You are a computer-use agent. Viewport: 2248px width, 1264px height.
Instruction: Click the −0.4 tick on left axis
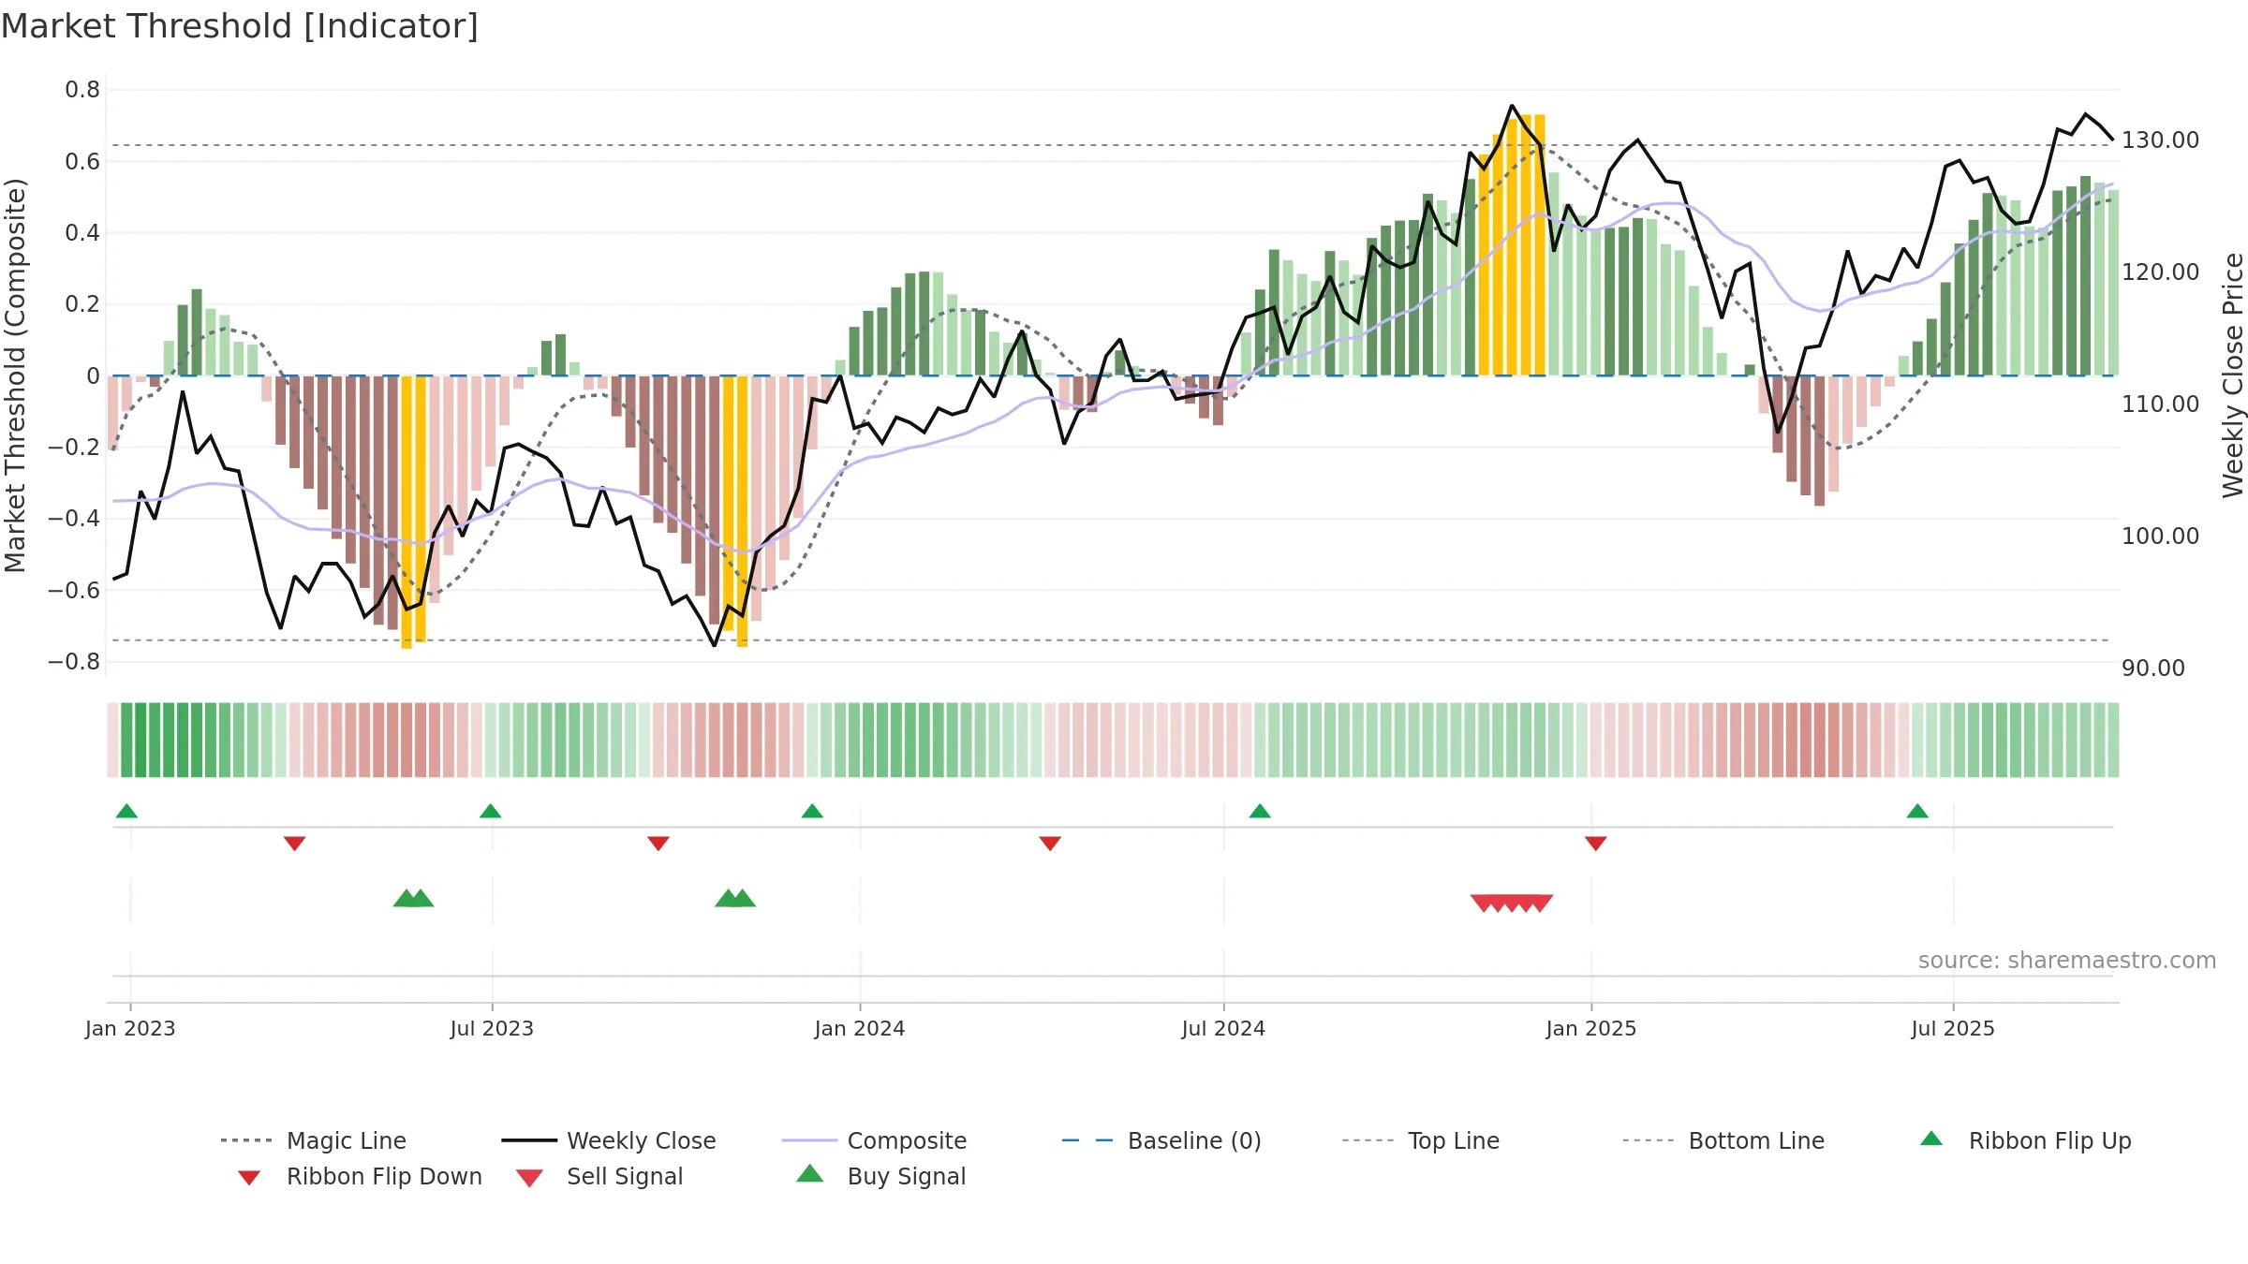(74, 519)
